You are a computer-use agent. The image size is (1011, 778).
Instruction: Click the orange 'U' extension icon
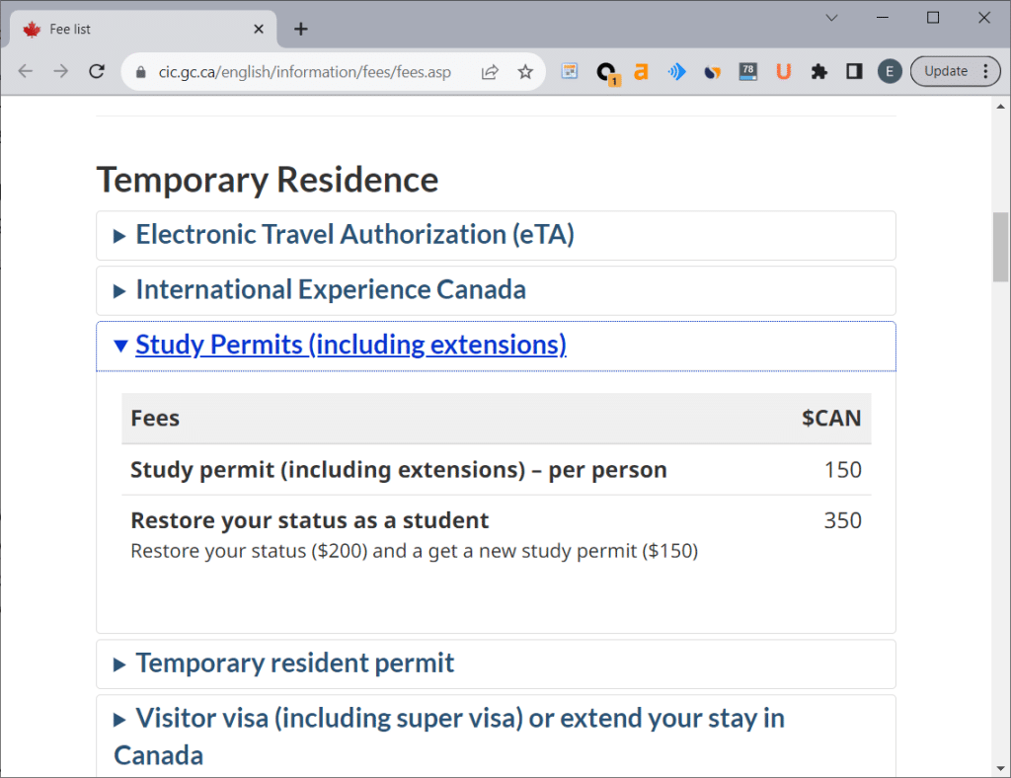click(x=783, y=71)
